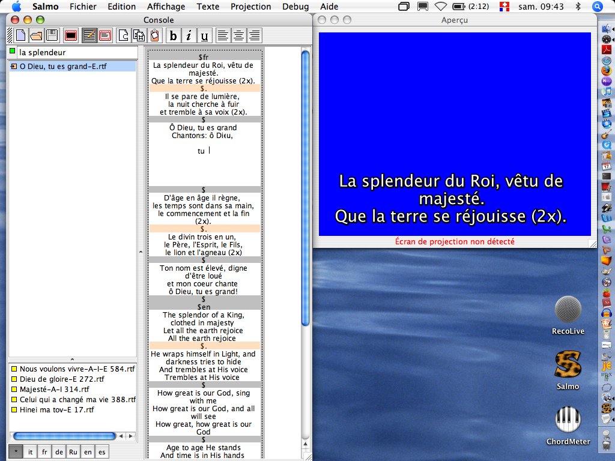This screenshot has height=461, width=615.
Task: Collapse the sidebar with the divider caret
Action: pos(141,252)
